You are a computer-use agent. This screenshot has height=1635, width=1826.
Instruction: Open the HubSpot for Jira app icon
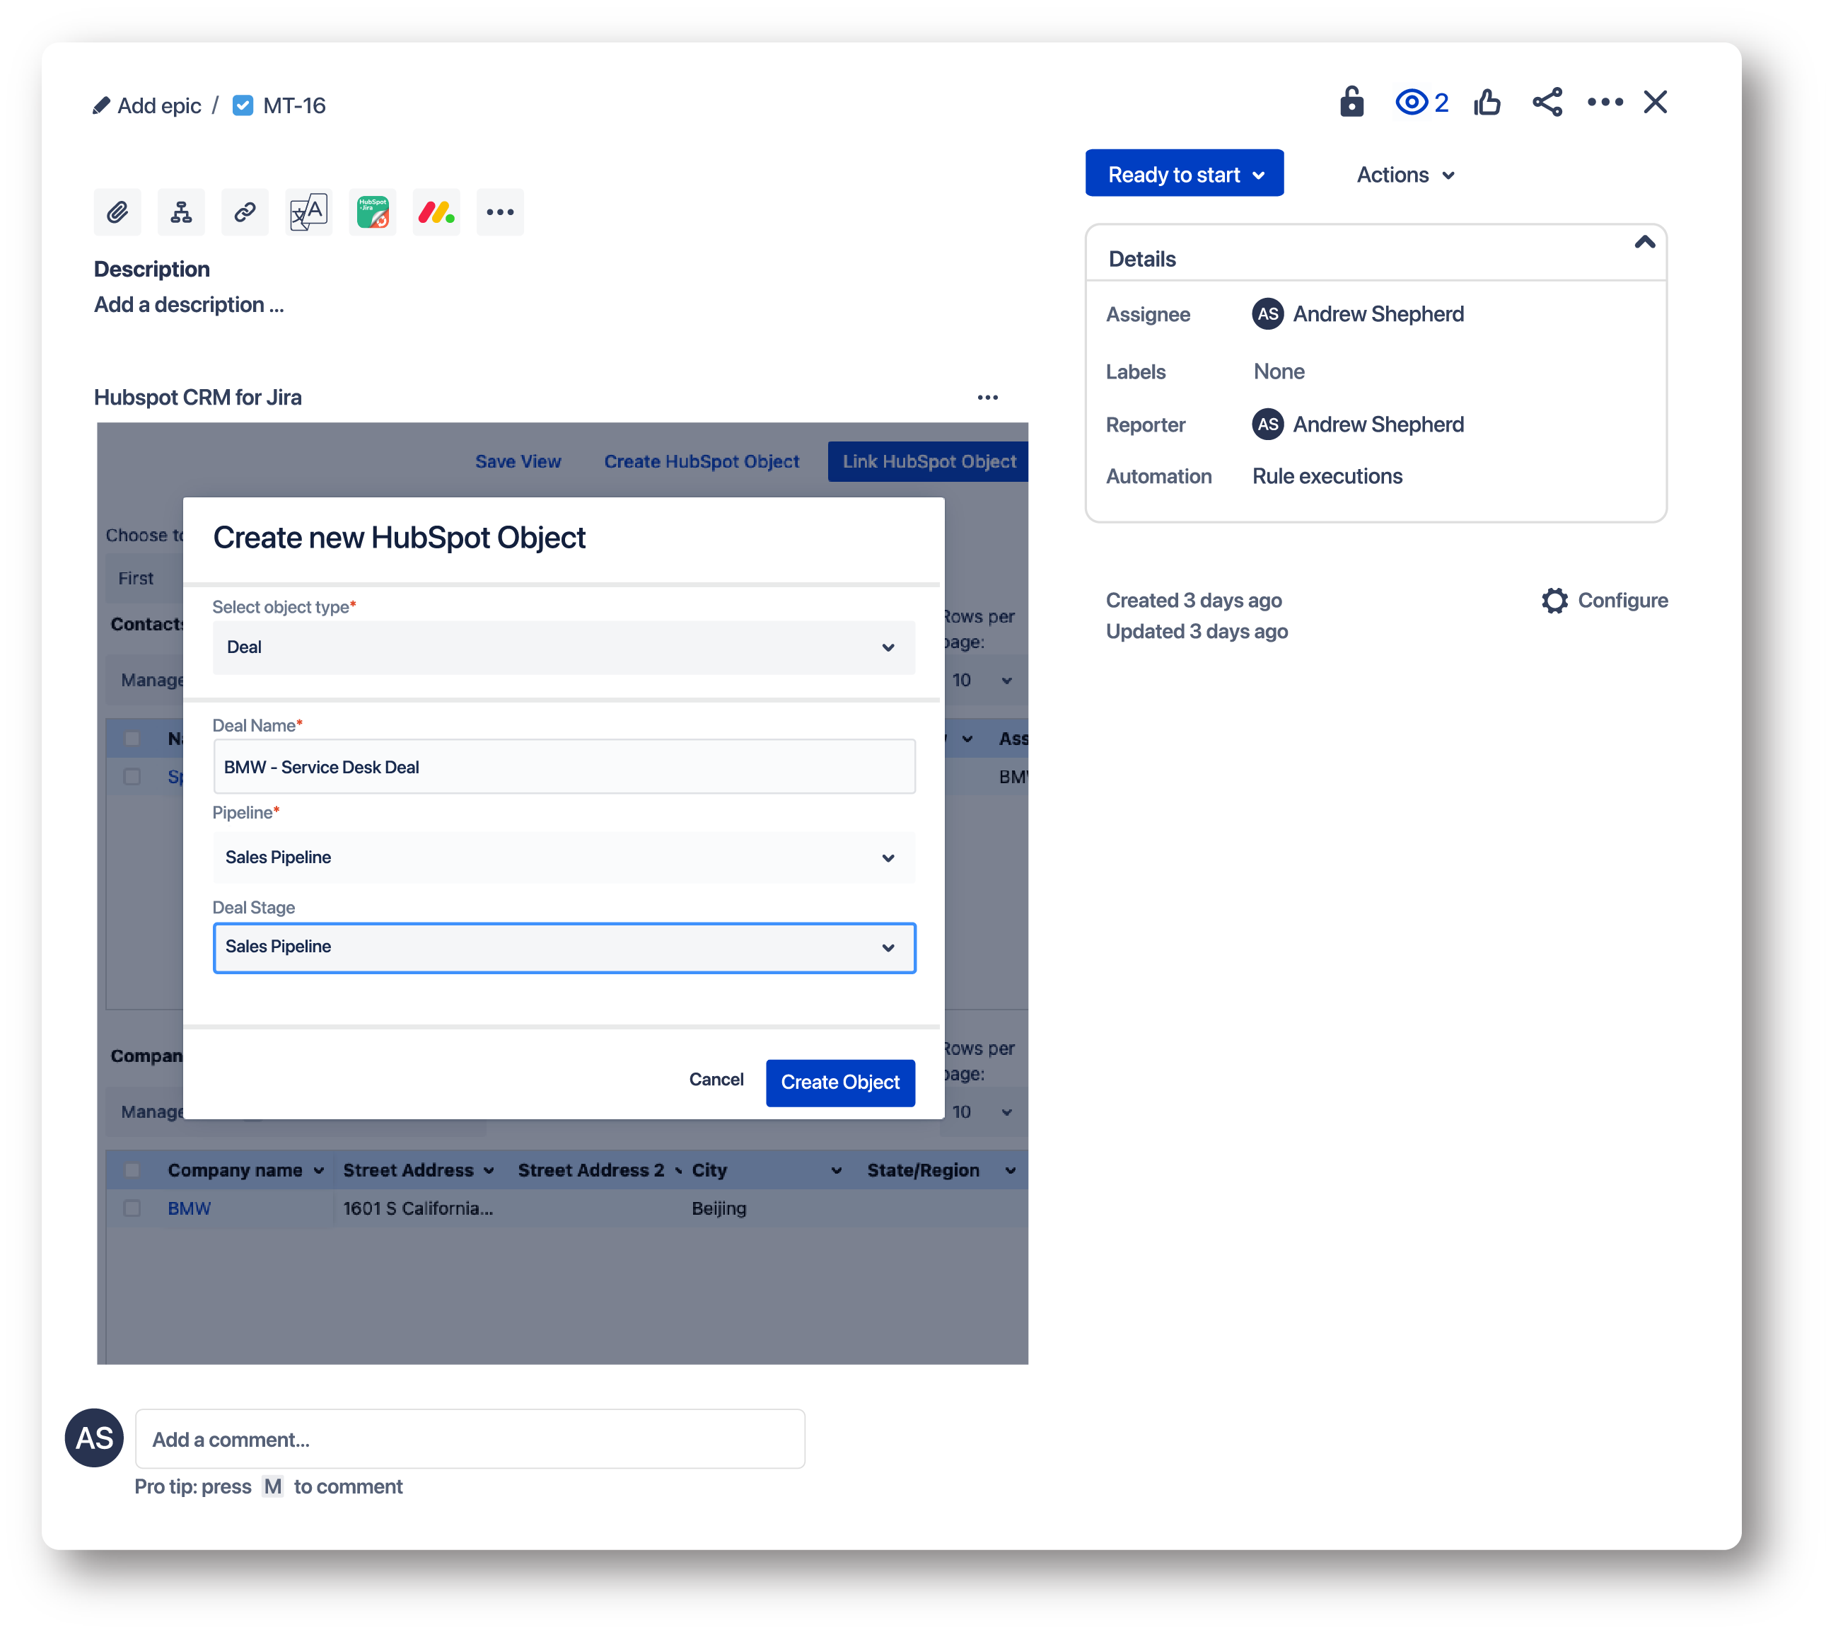click(373, 213)
